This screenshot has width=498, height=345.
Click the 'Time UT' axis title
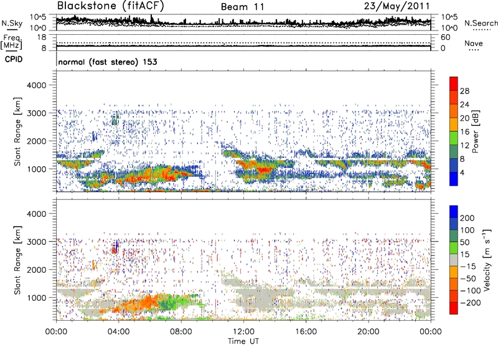(x=243, y=341)
